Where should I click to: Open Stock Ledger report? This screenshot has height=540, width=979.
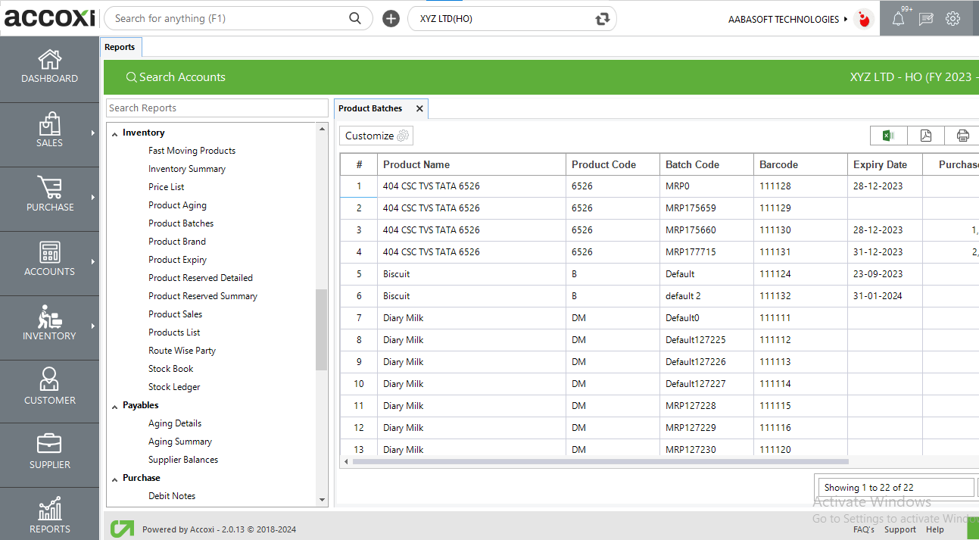pyautogui.click(x=174, y=387)
